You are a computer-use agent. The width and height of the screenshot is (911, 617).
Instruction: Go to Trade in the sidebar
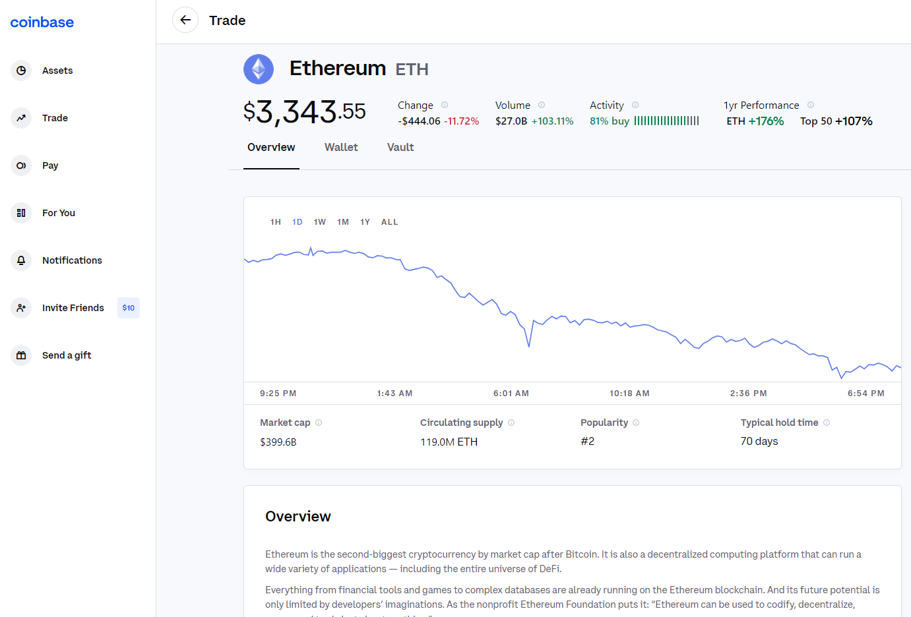(55, 118)
